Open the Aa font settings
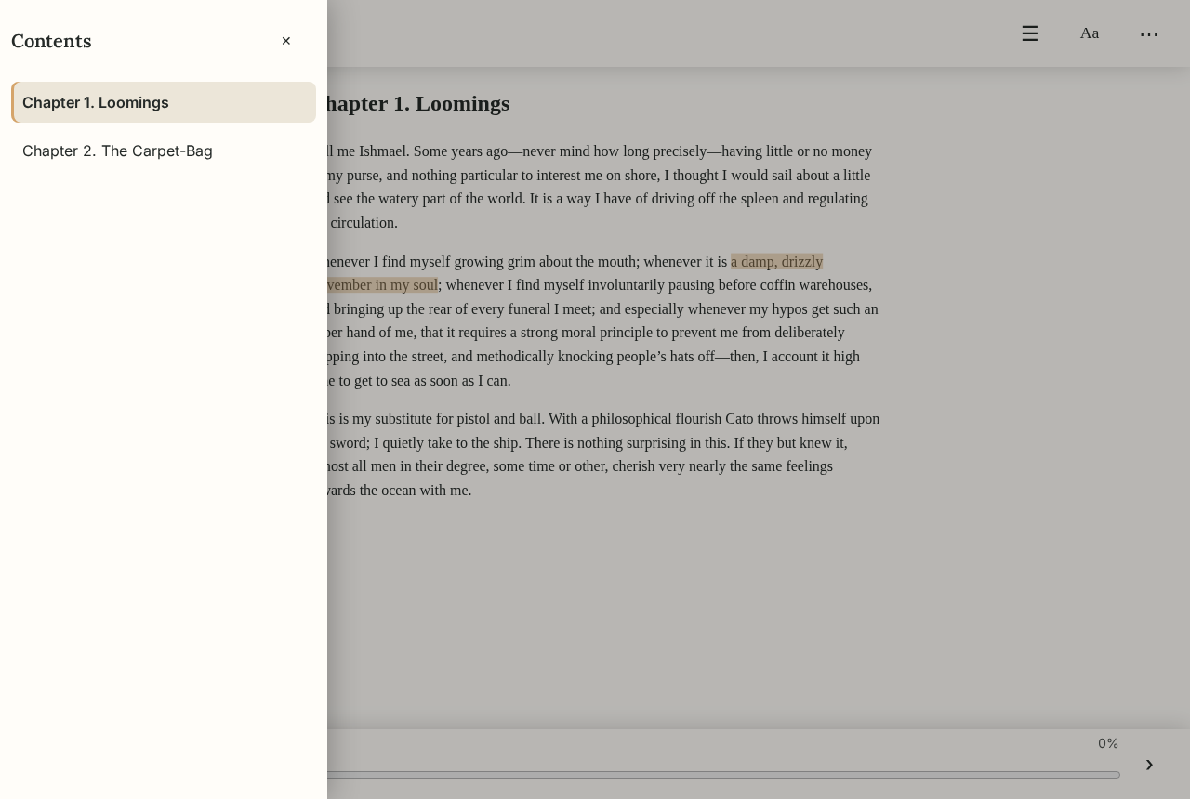 click(1090, 33)
